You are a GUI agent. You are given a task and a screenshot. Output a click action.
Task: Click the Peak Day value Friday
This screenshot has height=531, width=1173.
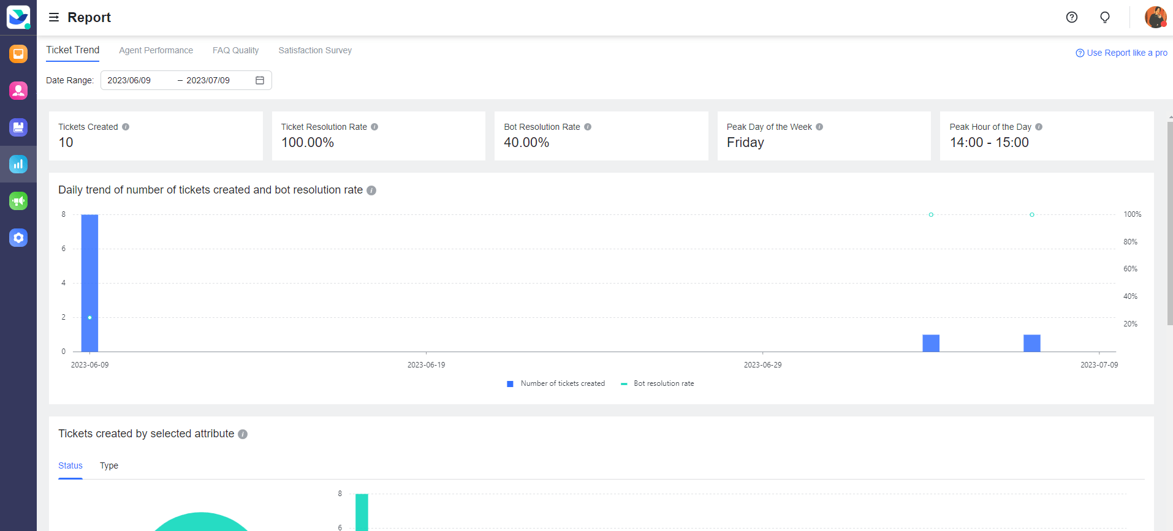745,143
